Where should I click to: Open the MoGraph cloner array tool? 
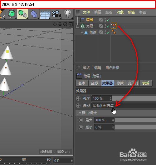tap(23, 14)
